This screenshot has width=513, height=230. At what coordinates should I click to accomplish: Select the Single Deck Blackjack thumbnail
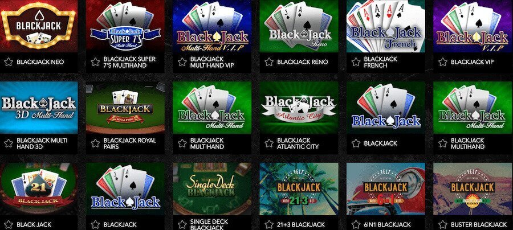[x=212, y=189]
